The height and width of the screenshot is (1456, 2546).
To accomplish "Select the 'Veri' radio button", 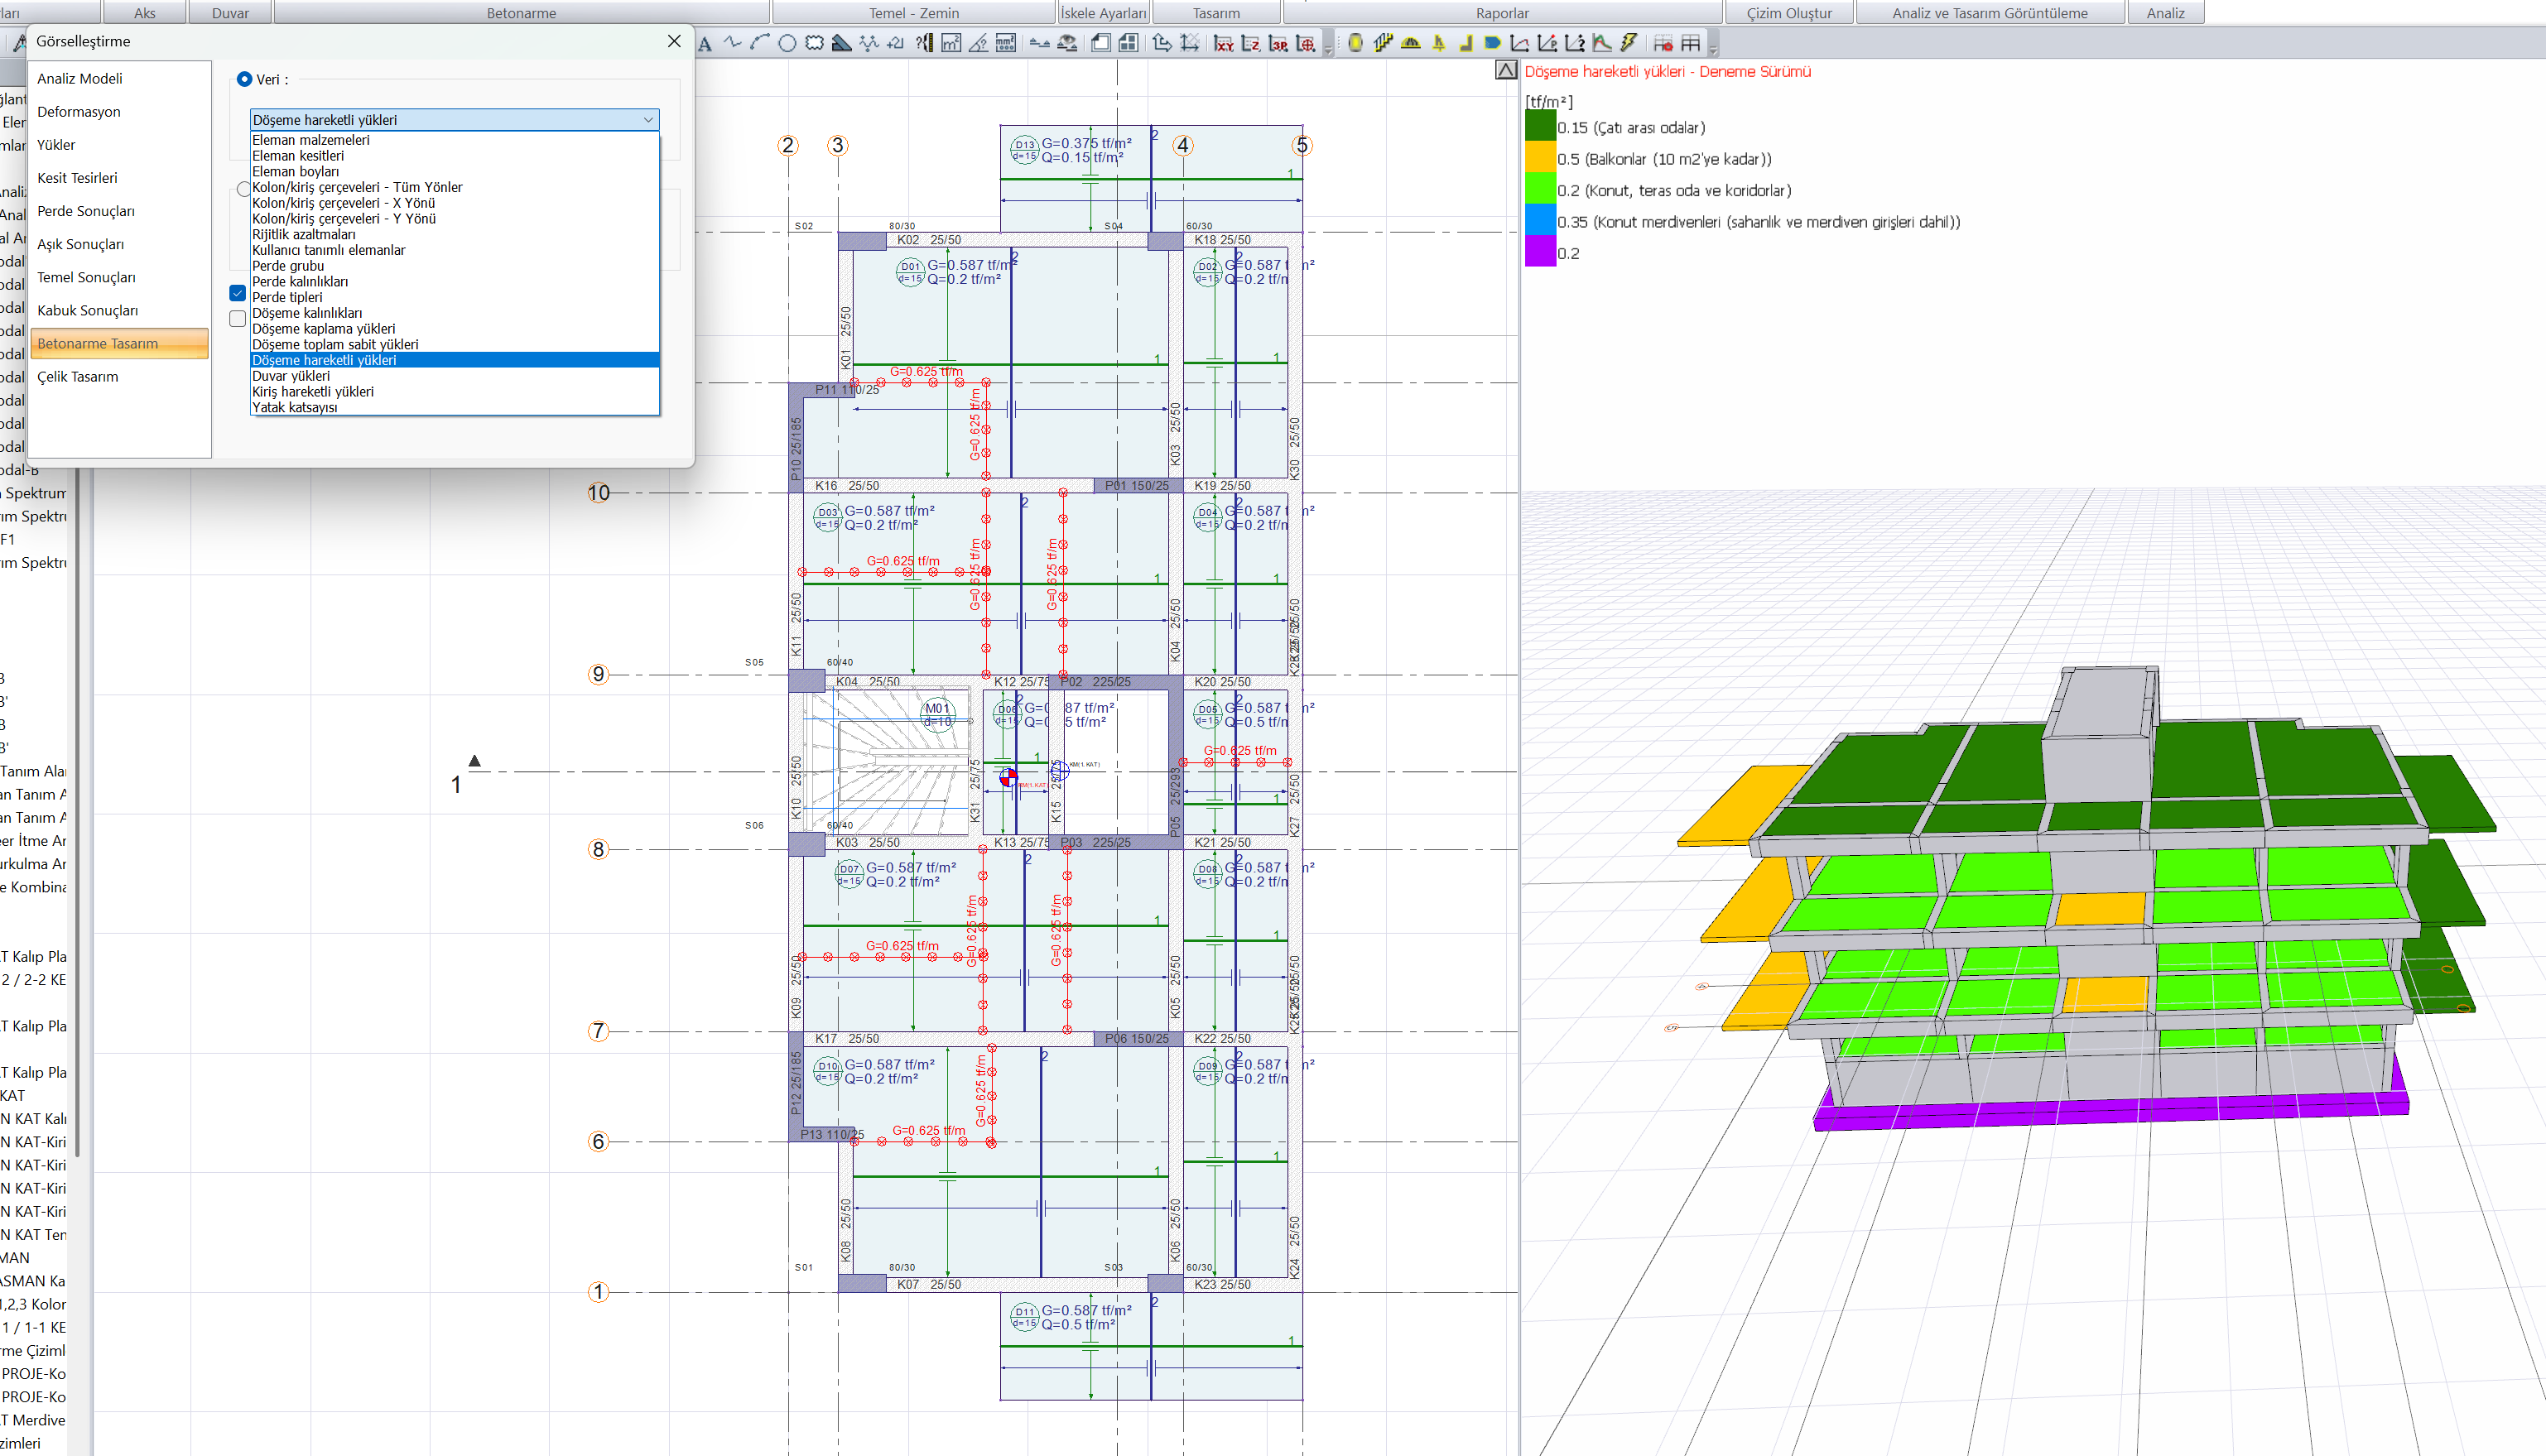I will [x=244, y=79].
